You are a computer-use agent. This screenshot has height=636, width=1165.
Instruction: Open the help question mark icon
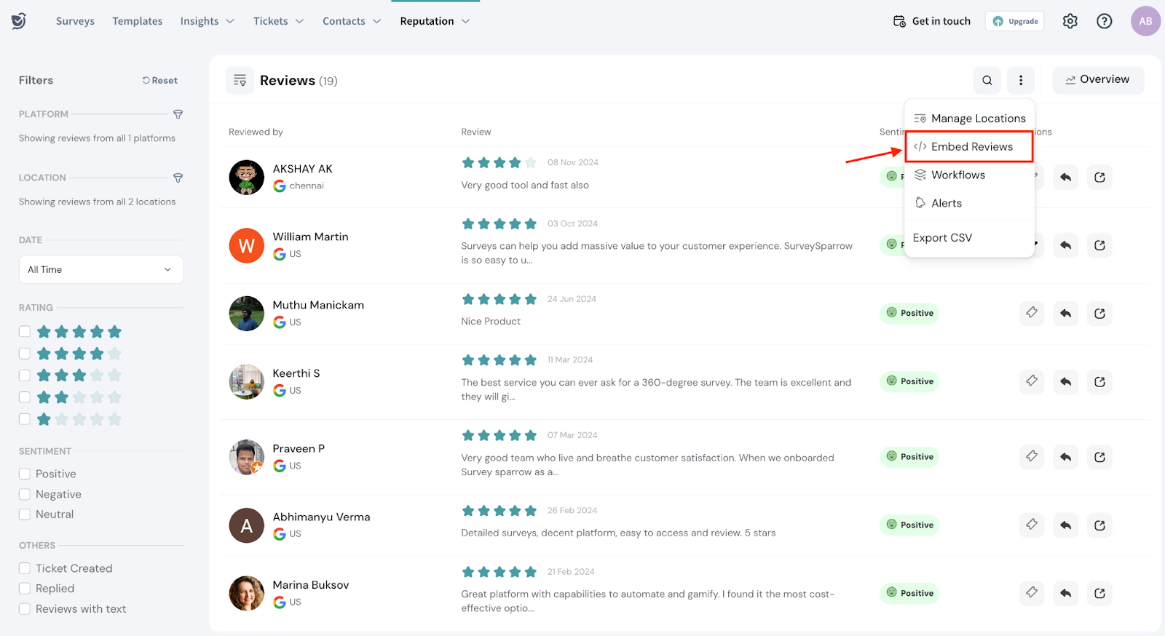(x=1104, y=21)
